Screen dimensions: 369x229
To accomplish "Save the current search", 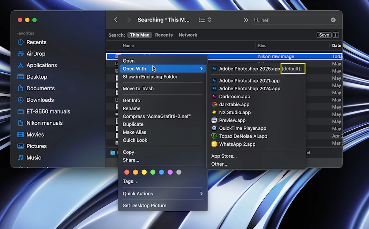I will [324, 35].
